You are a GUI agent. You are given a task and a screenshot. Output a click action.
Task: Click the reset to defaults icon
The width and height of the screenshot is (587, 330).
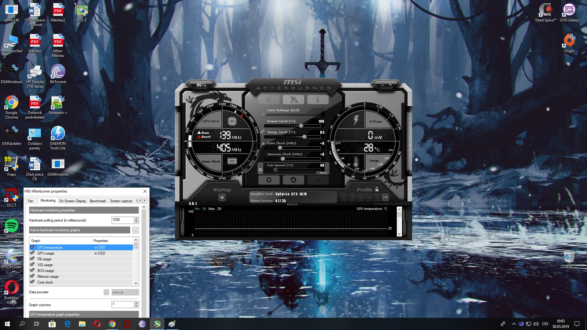pyautogui.click(x=293, y=180)
